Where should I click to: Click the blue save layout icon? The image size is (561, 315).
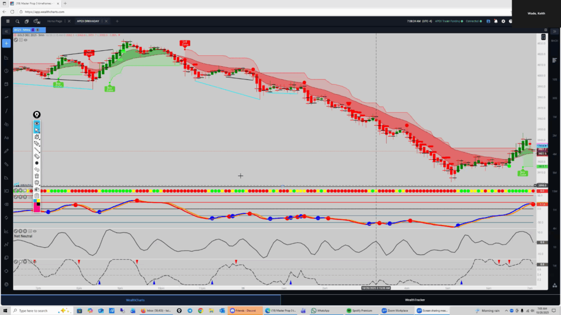pos(488,21)
